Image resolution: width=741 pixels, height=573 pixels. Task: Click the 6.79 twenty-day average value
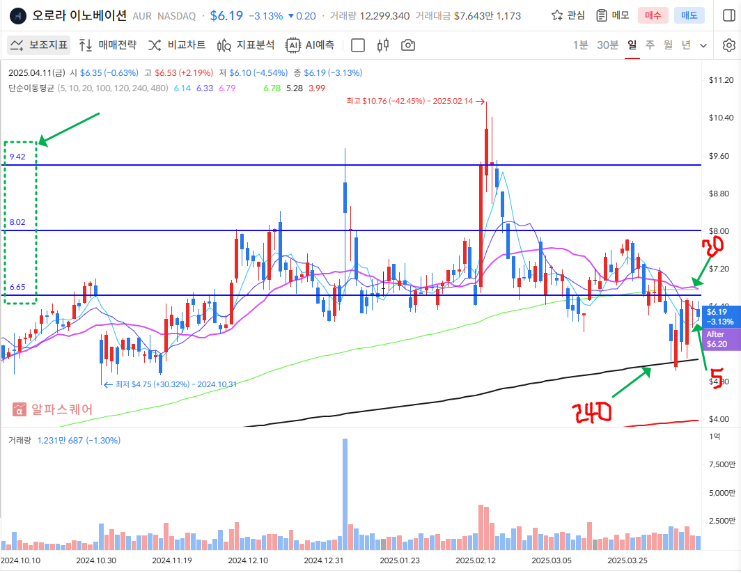click(x=227, y=88)
